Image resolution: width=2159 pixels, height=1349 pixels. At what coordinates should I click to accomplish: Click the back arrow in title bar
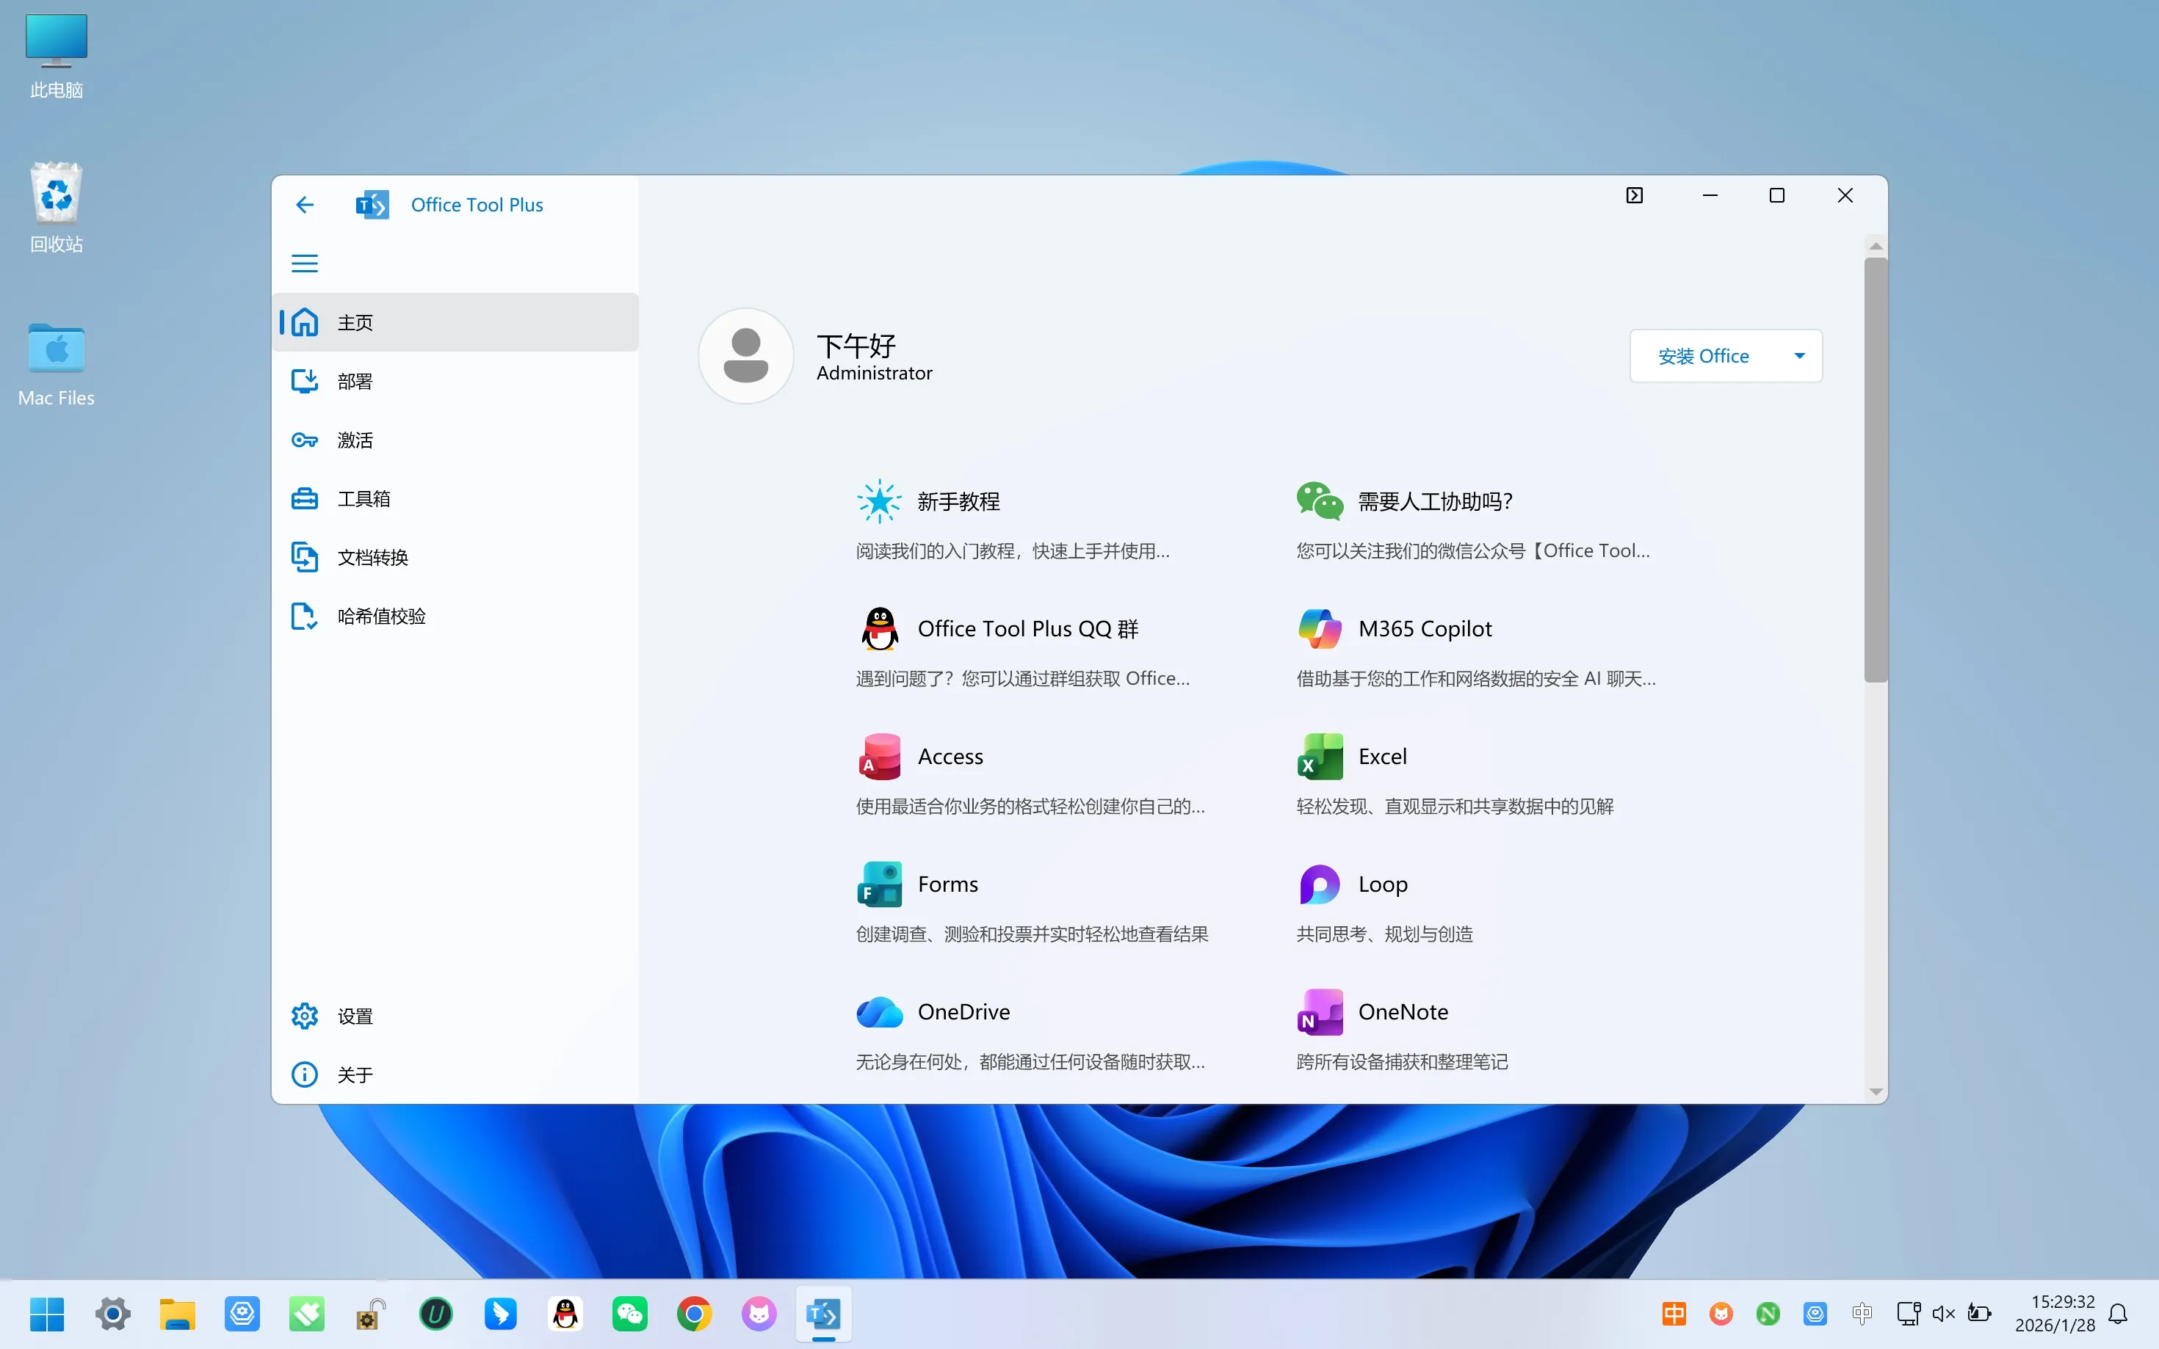click(304, 206)
